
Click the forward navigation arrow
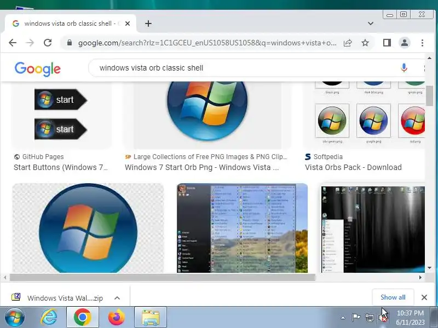[30, 43]
